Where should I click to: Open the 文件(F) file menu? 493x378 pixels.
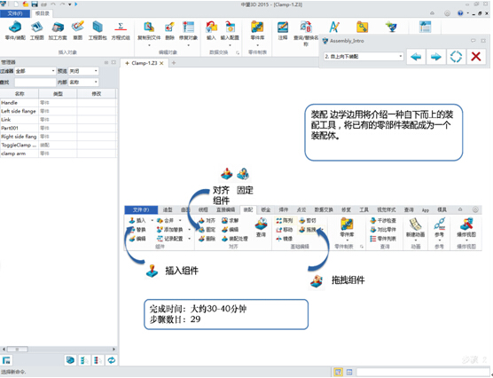(15, 13)
